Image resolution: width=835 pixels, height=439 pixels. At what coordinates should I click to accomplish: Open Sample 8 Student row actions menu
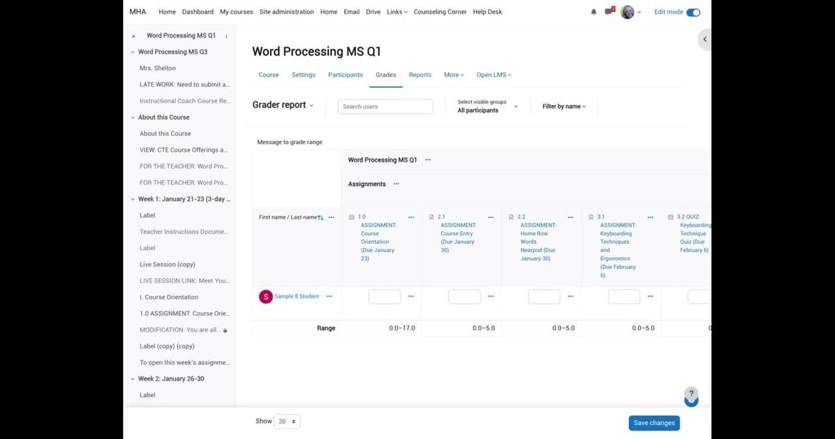click(329, 297)
